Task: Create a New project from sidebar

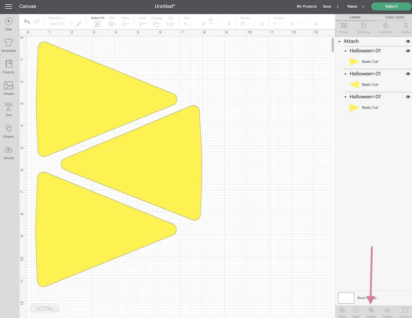Action: (x=9, y=24)
